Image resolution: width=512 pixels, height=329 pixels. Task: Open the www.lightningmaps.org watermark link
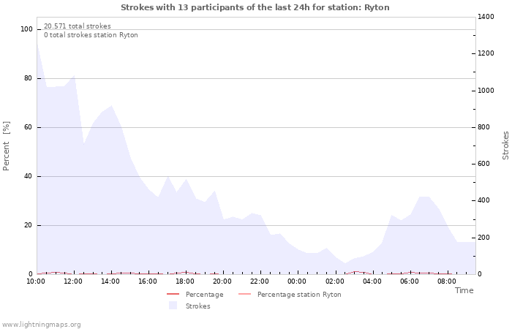(x=41, y=324)
